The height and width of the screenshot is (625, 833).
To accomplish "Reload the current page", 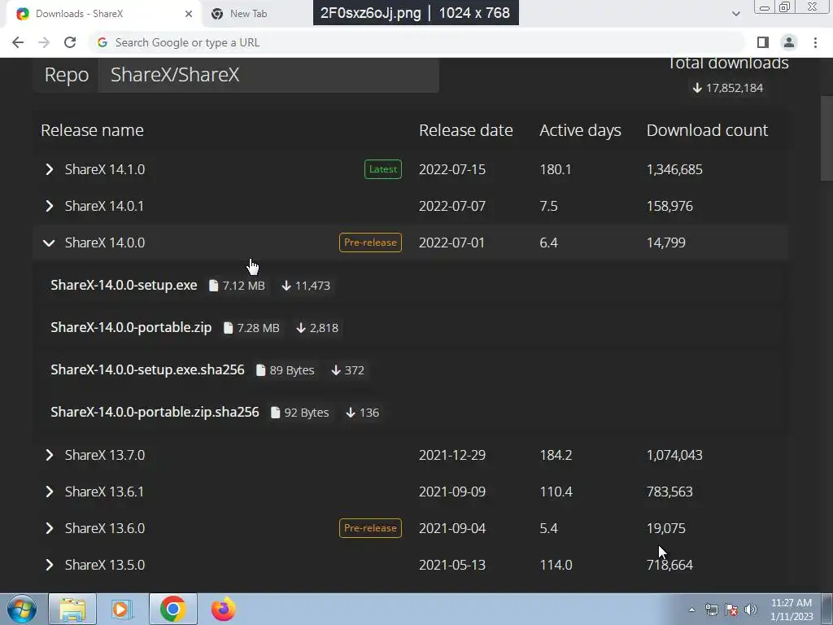I will [70, 42].
